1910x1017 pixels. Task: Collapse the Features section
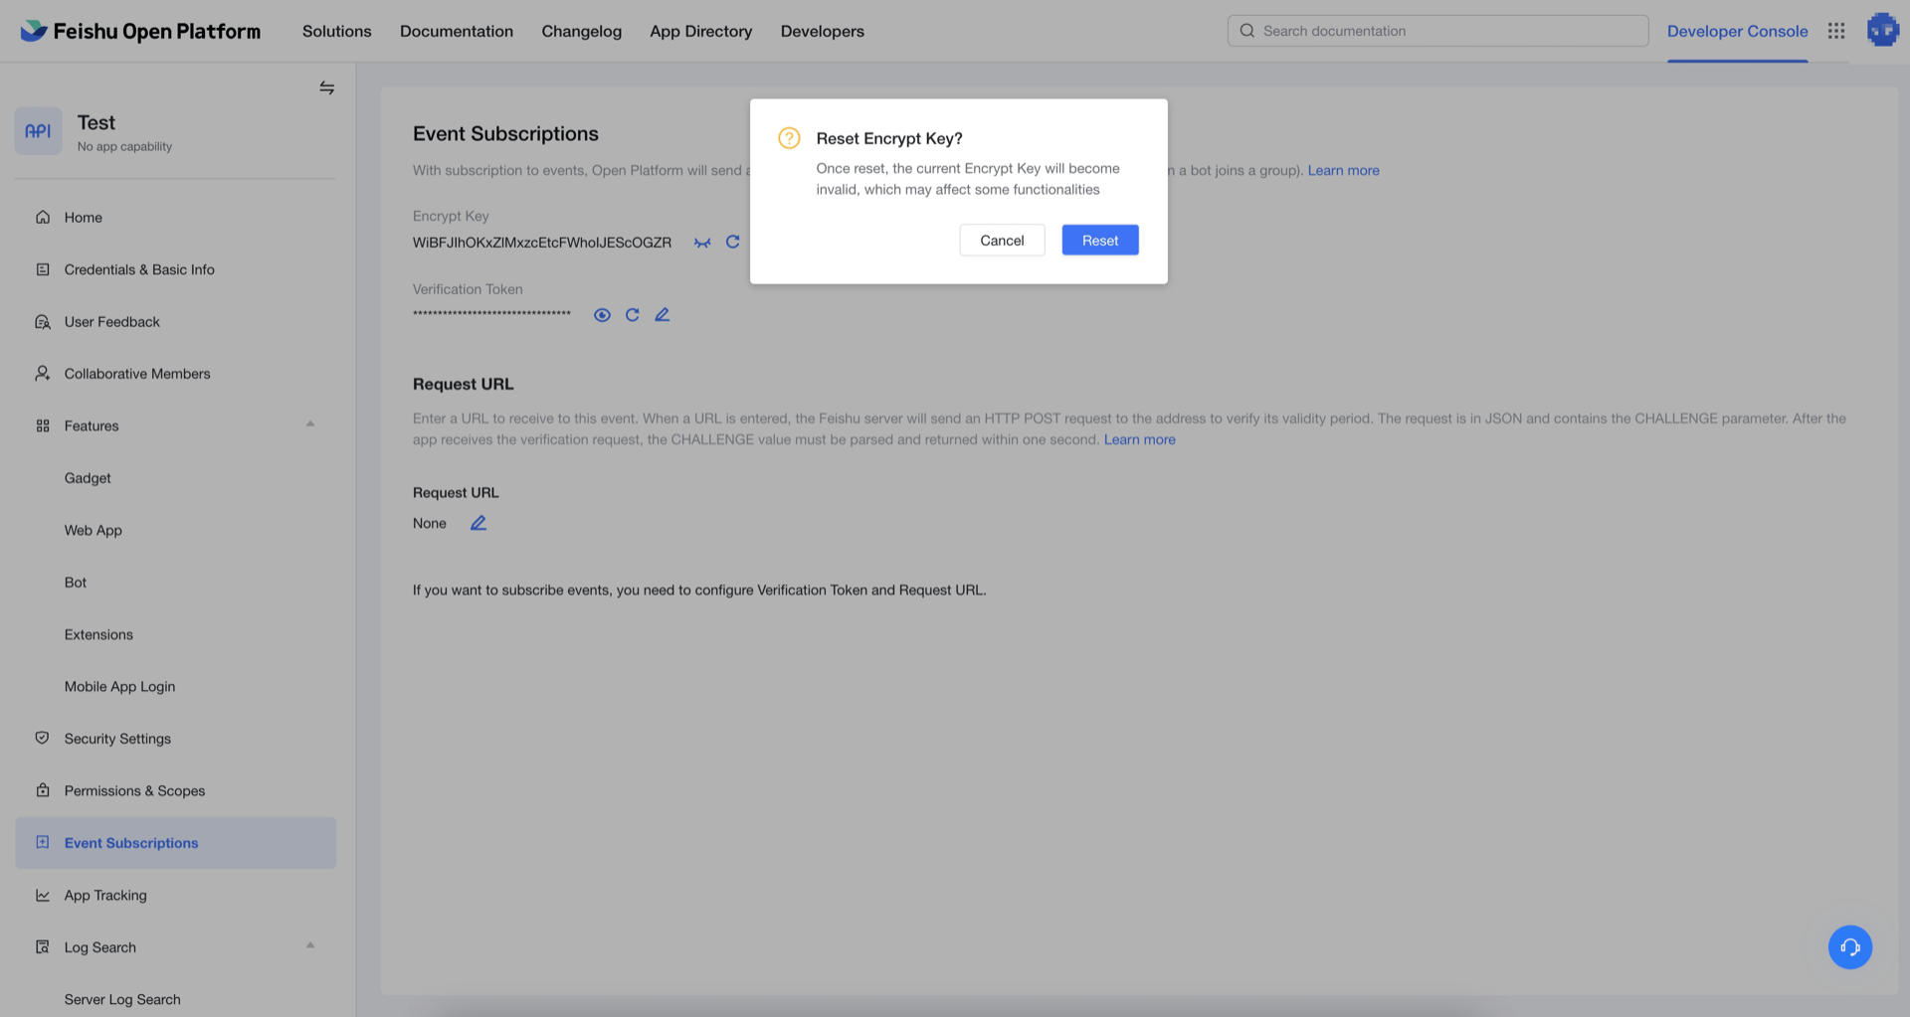[x=310, y=424]
